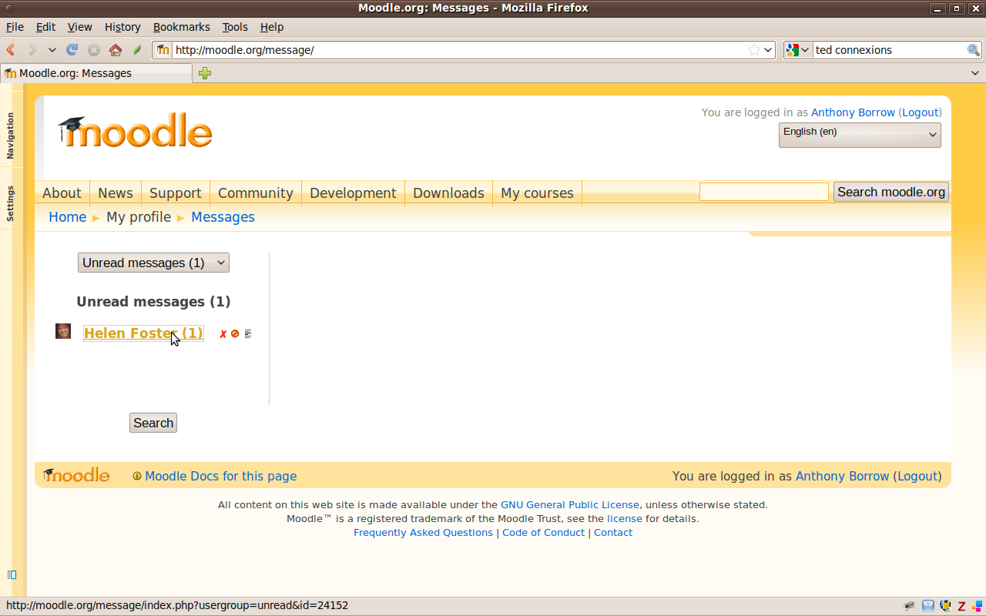Open the Edit menu

click(x=45, y=27)
